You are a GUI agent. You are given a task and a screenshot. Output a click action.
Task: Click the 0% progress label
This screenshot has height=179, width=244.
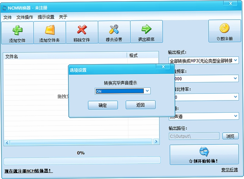81,153
